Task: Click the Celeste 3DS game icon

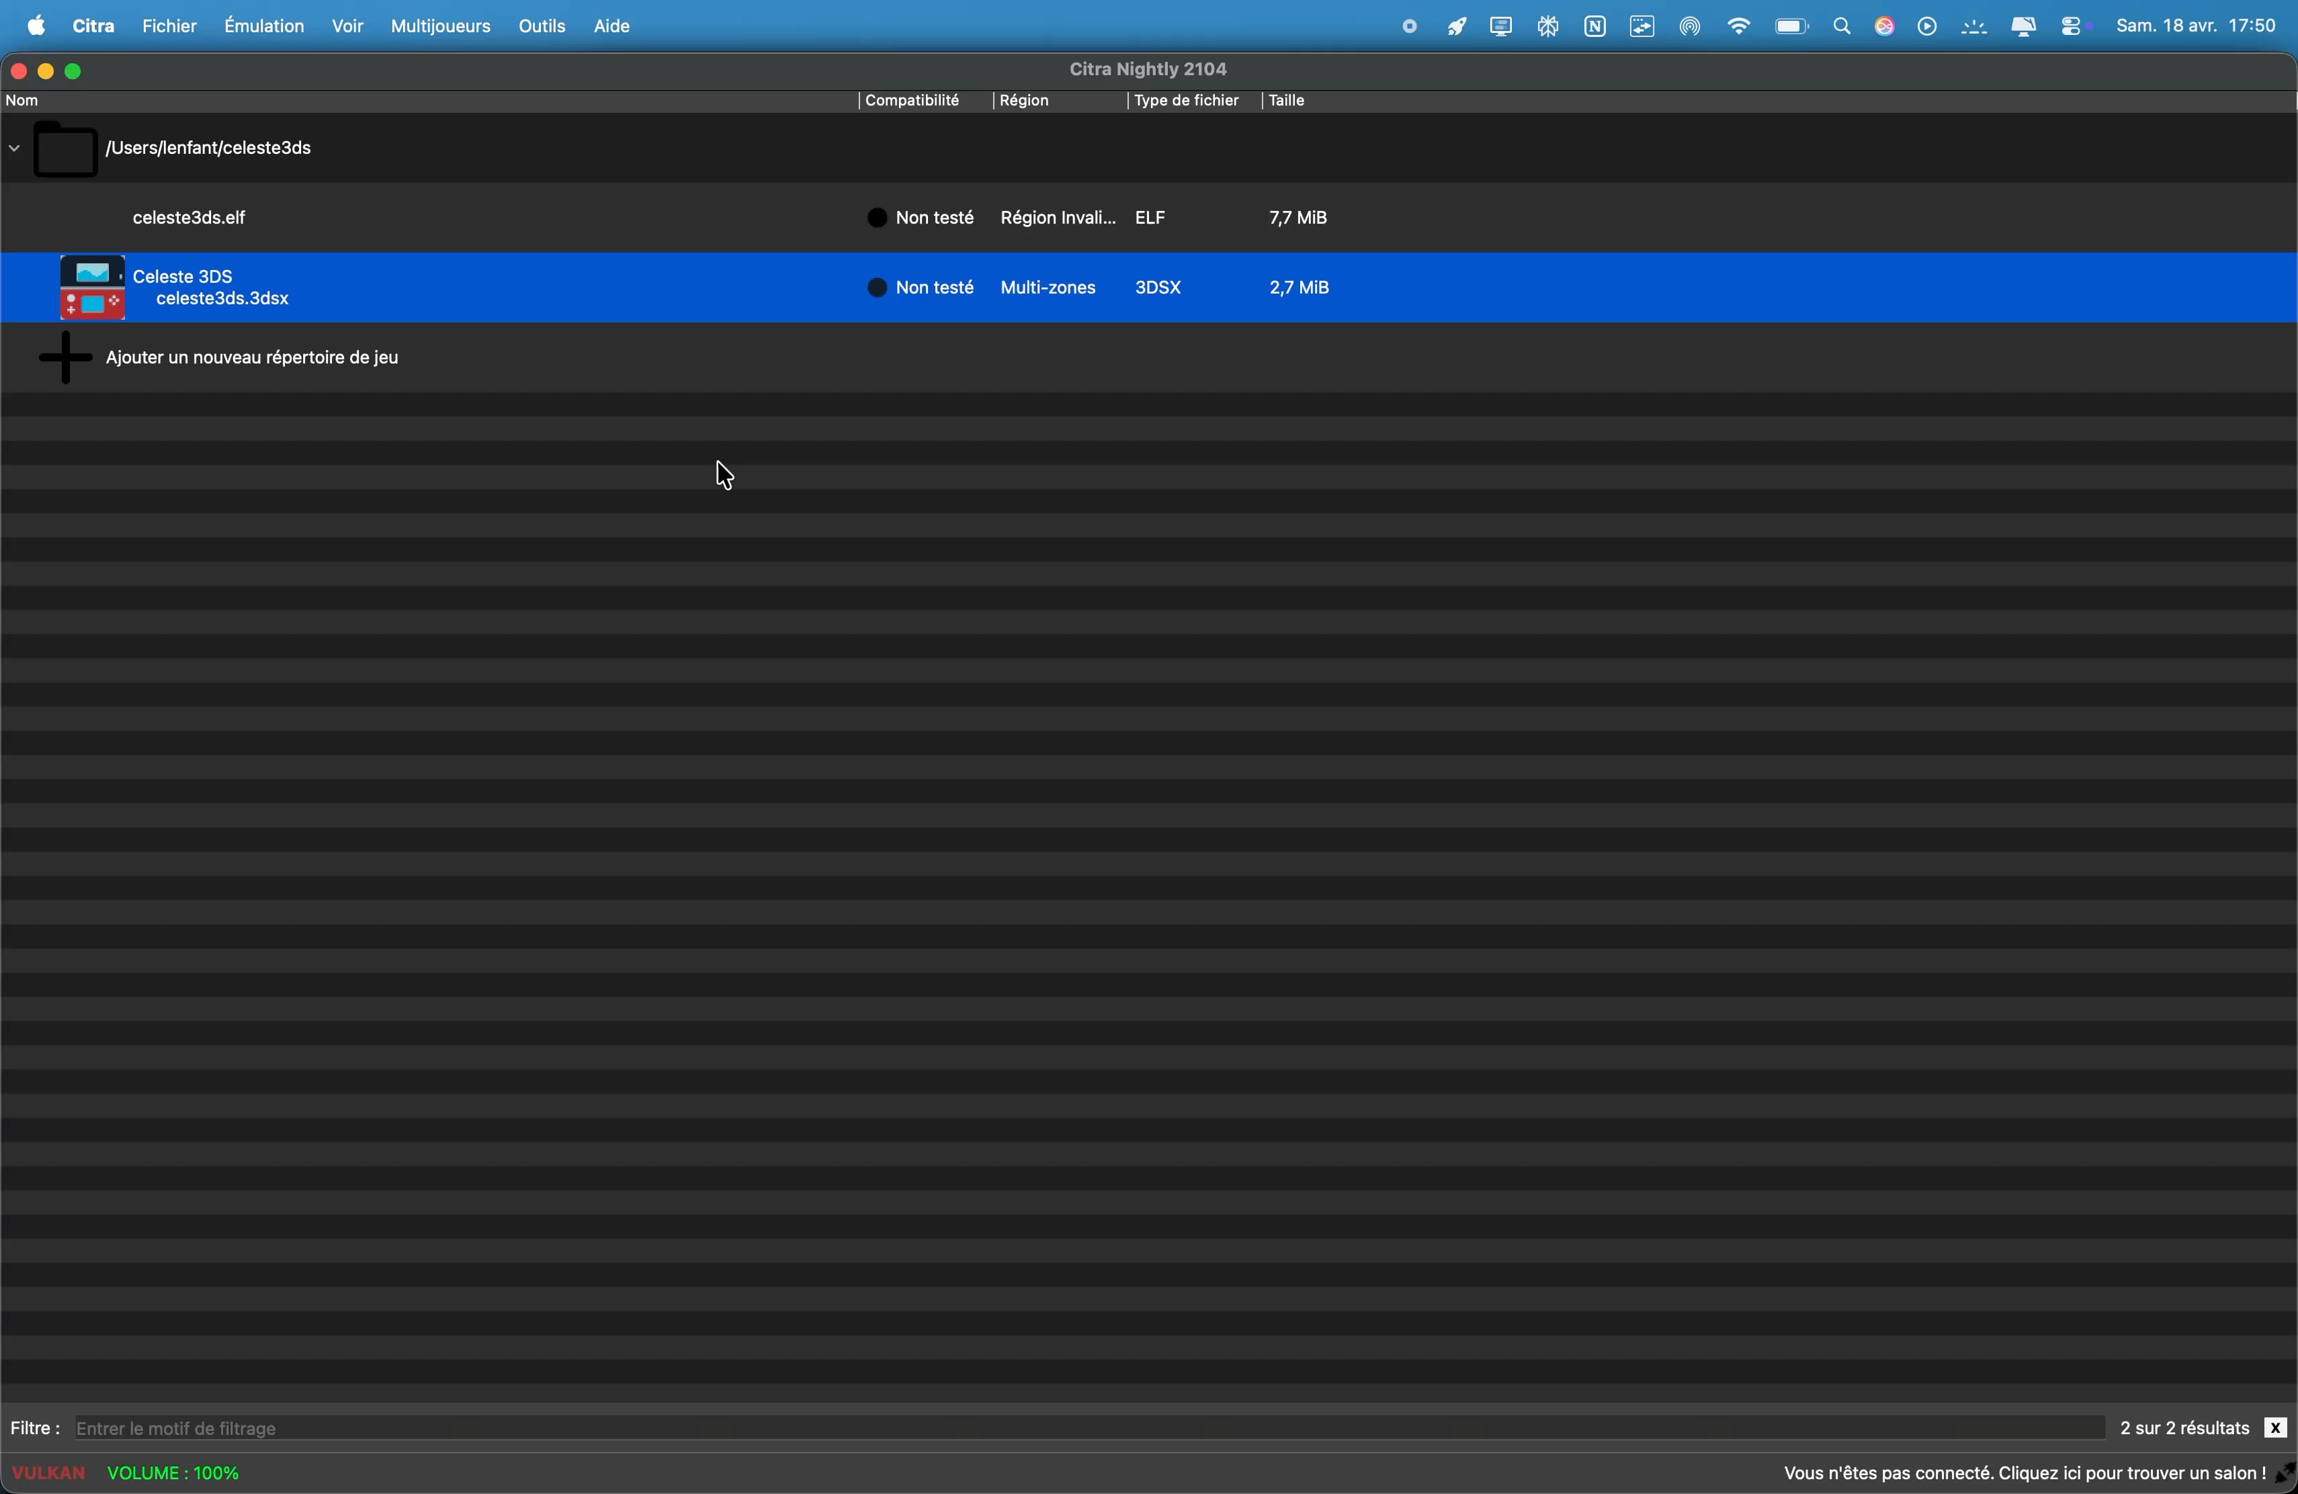Action: click(x=92, y=287)
